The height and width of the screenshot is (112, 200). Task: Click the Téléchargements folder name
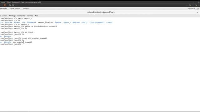pyautogui.click(x=97, y=22)
